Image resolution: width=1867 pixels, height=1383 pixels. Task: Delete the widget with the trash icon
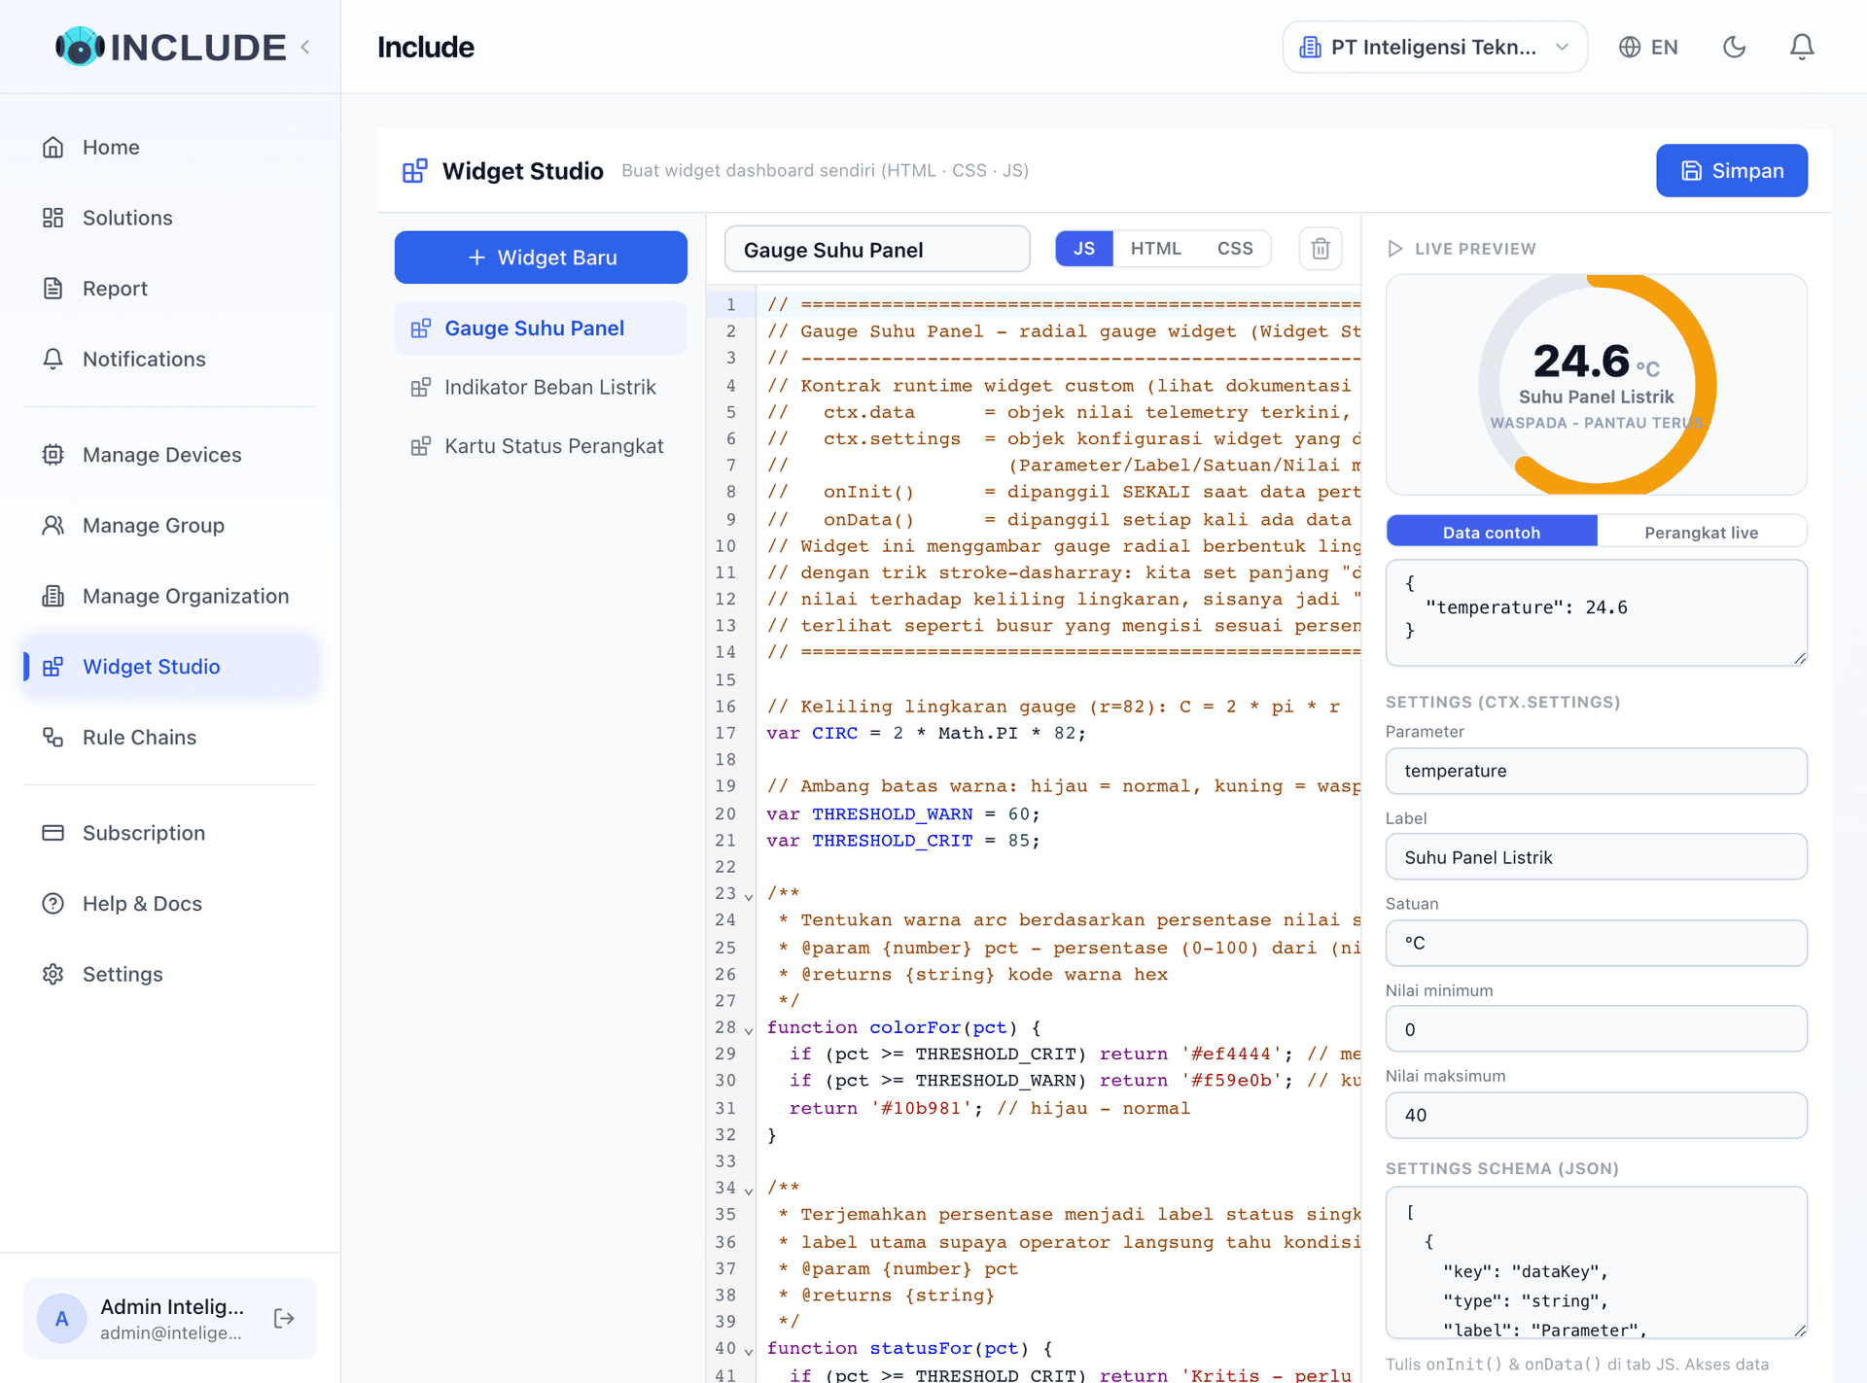tap(1321, 249)
